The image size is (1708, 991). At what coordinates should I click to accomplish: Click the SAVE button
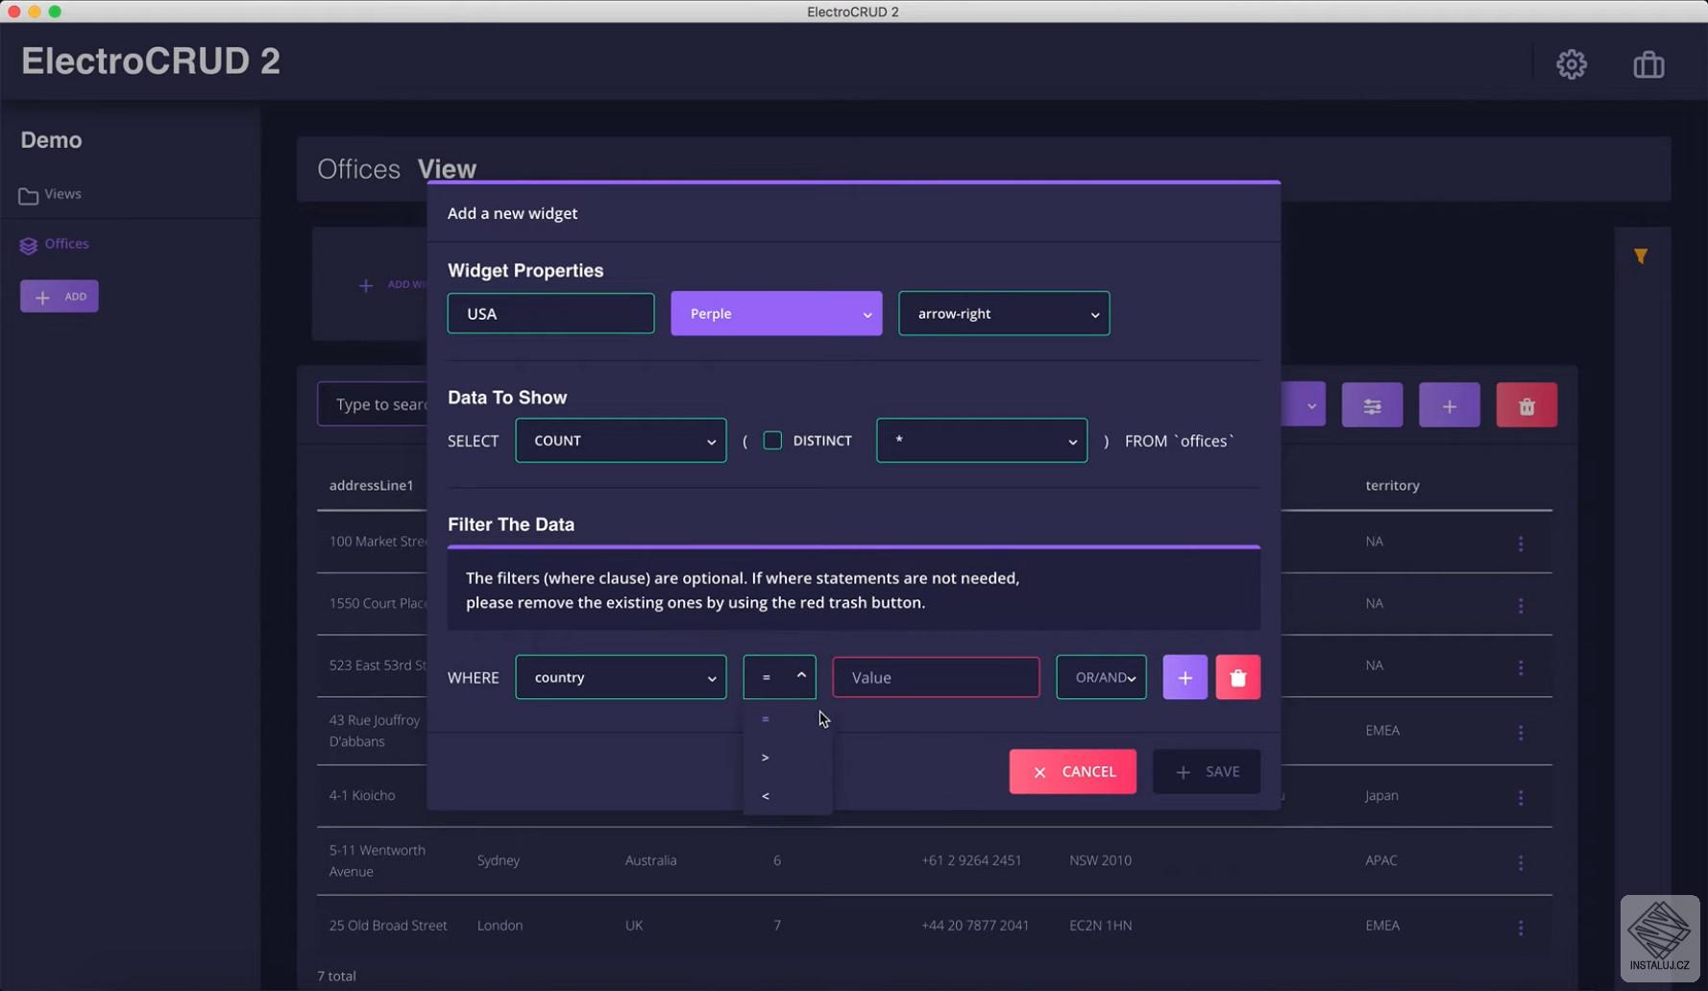[x=1207, y=772]
